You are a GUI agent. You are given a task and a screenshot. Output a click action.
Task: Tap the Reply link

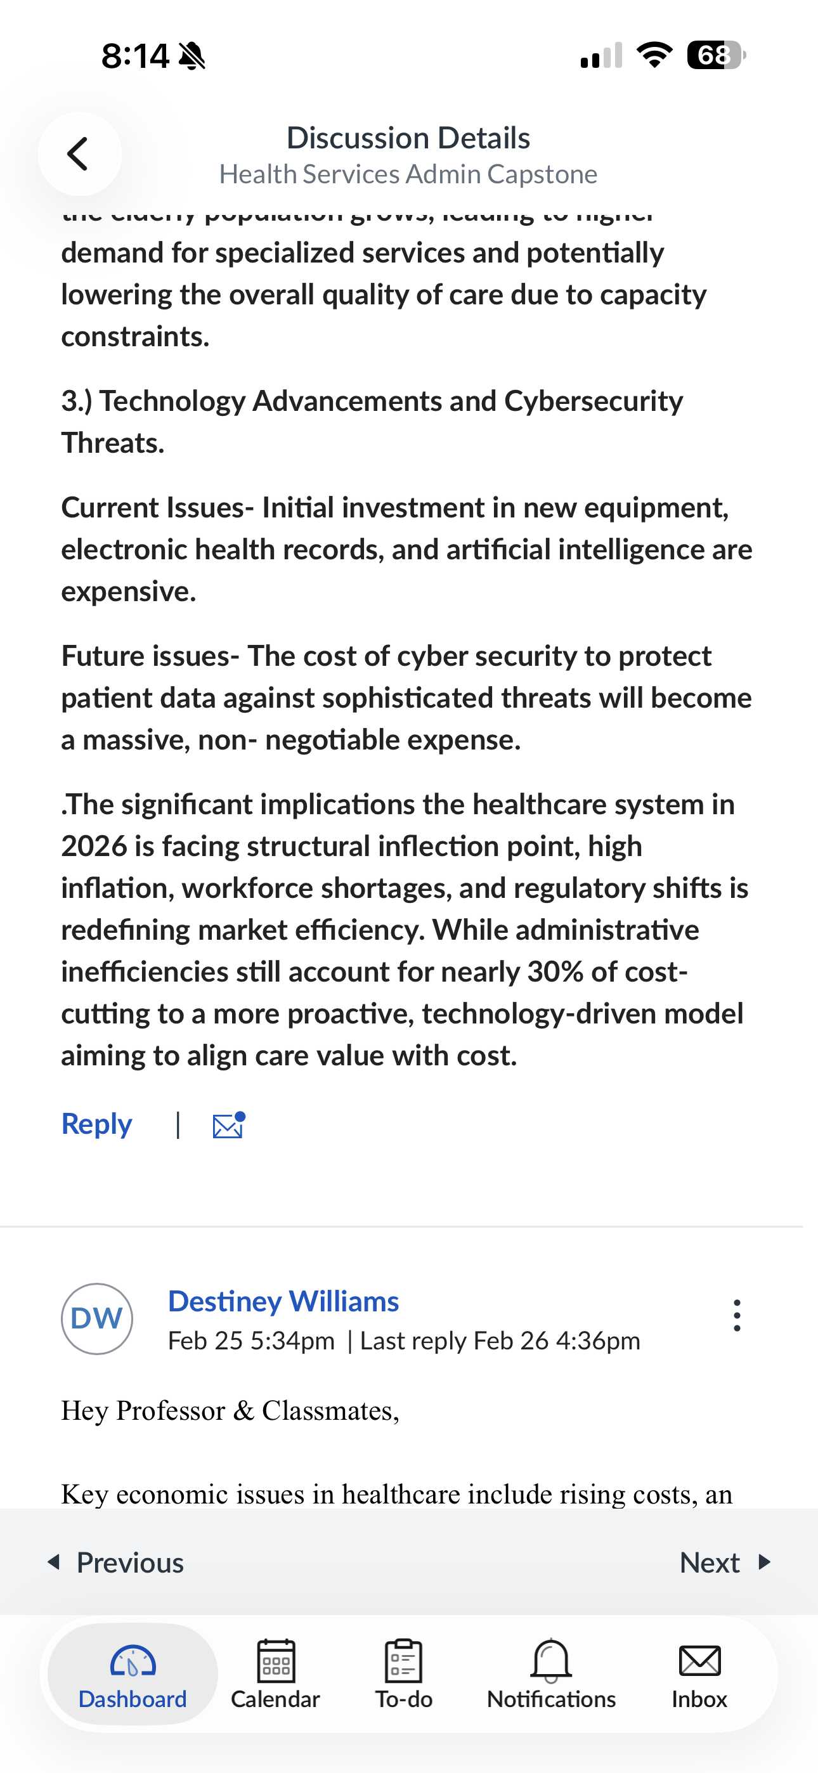coord(96,1124)
